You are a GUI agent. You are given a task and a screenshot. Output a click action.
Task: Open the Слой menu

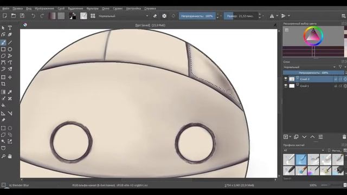coord(61,9)
